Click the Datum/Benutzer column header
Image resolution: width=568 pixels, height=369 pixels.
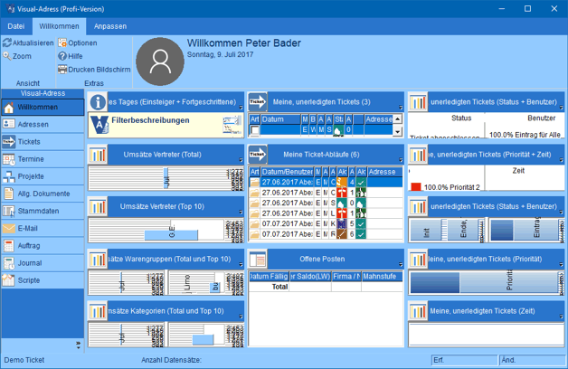coord(287,172)
